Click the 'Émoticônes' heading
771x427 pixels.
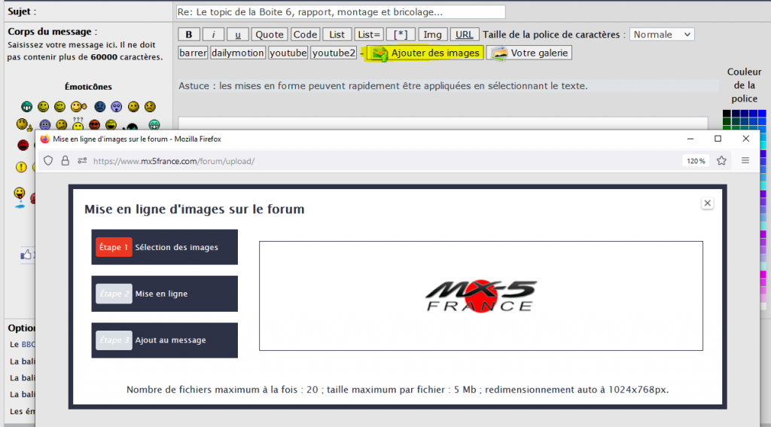pyautogui.click(x=89, y=87)
